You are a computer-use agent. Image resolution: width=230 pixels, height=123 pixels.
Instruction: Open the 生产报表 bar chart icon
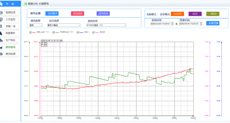(1, 40)
